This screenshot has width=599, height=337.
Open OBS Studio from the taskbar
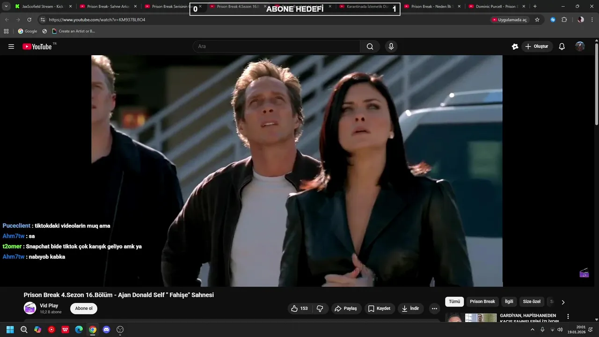point(120,330)
